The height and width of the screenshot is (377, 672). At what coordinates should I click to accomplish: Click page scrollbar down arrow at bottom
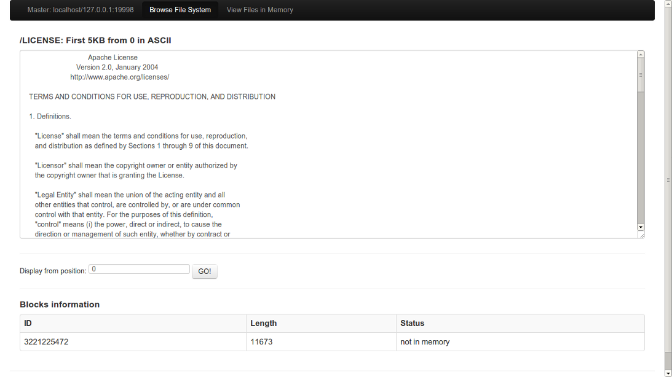[x=668, y=373]
